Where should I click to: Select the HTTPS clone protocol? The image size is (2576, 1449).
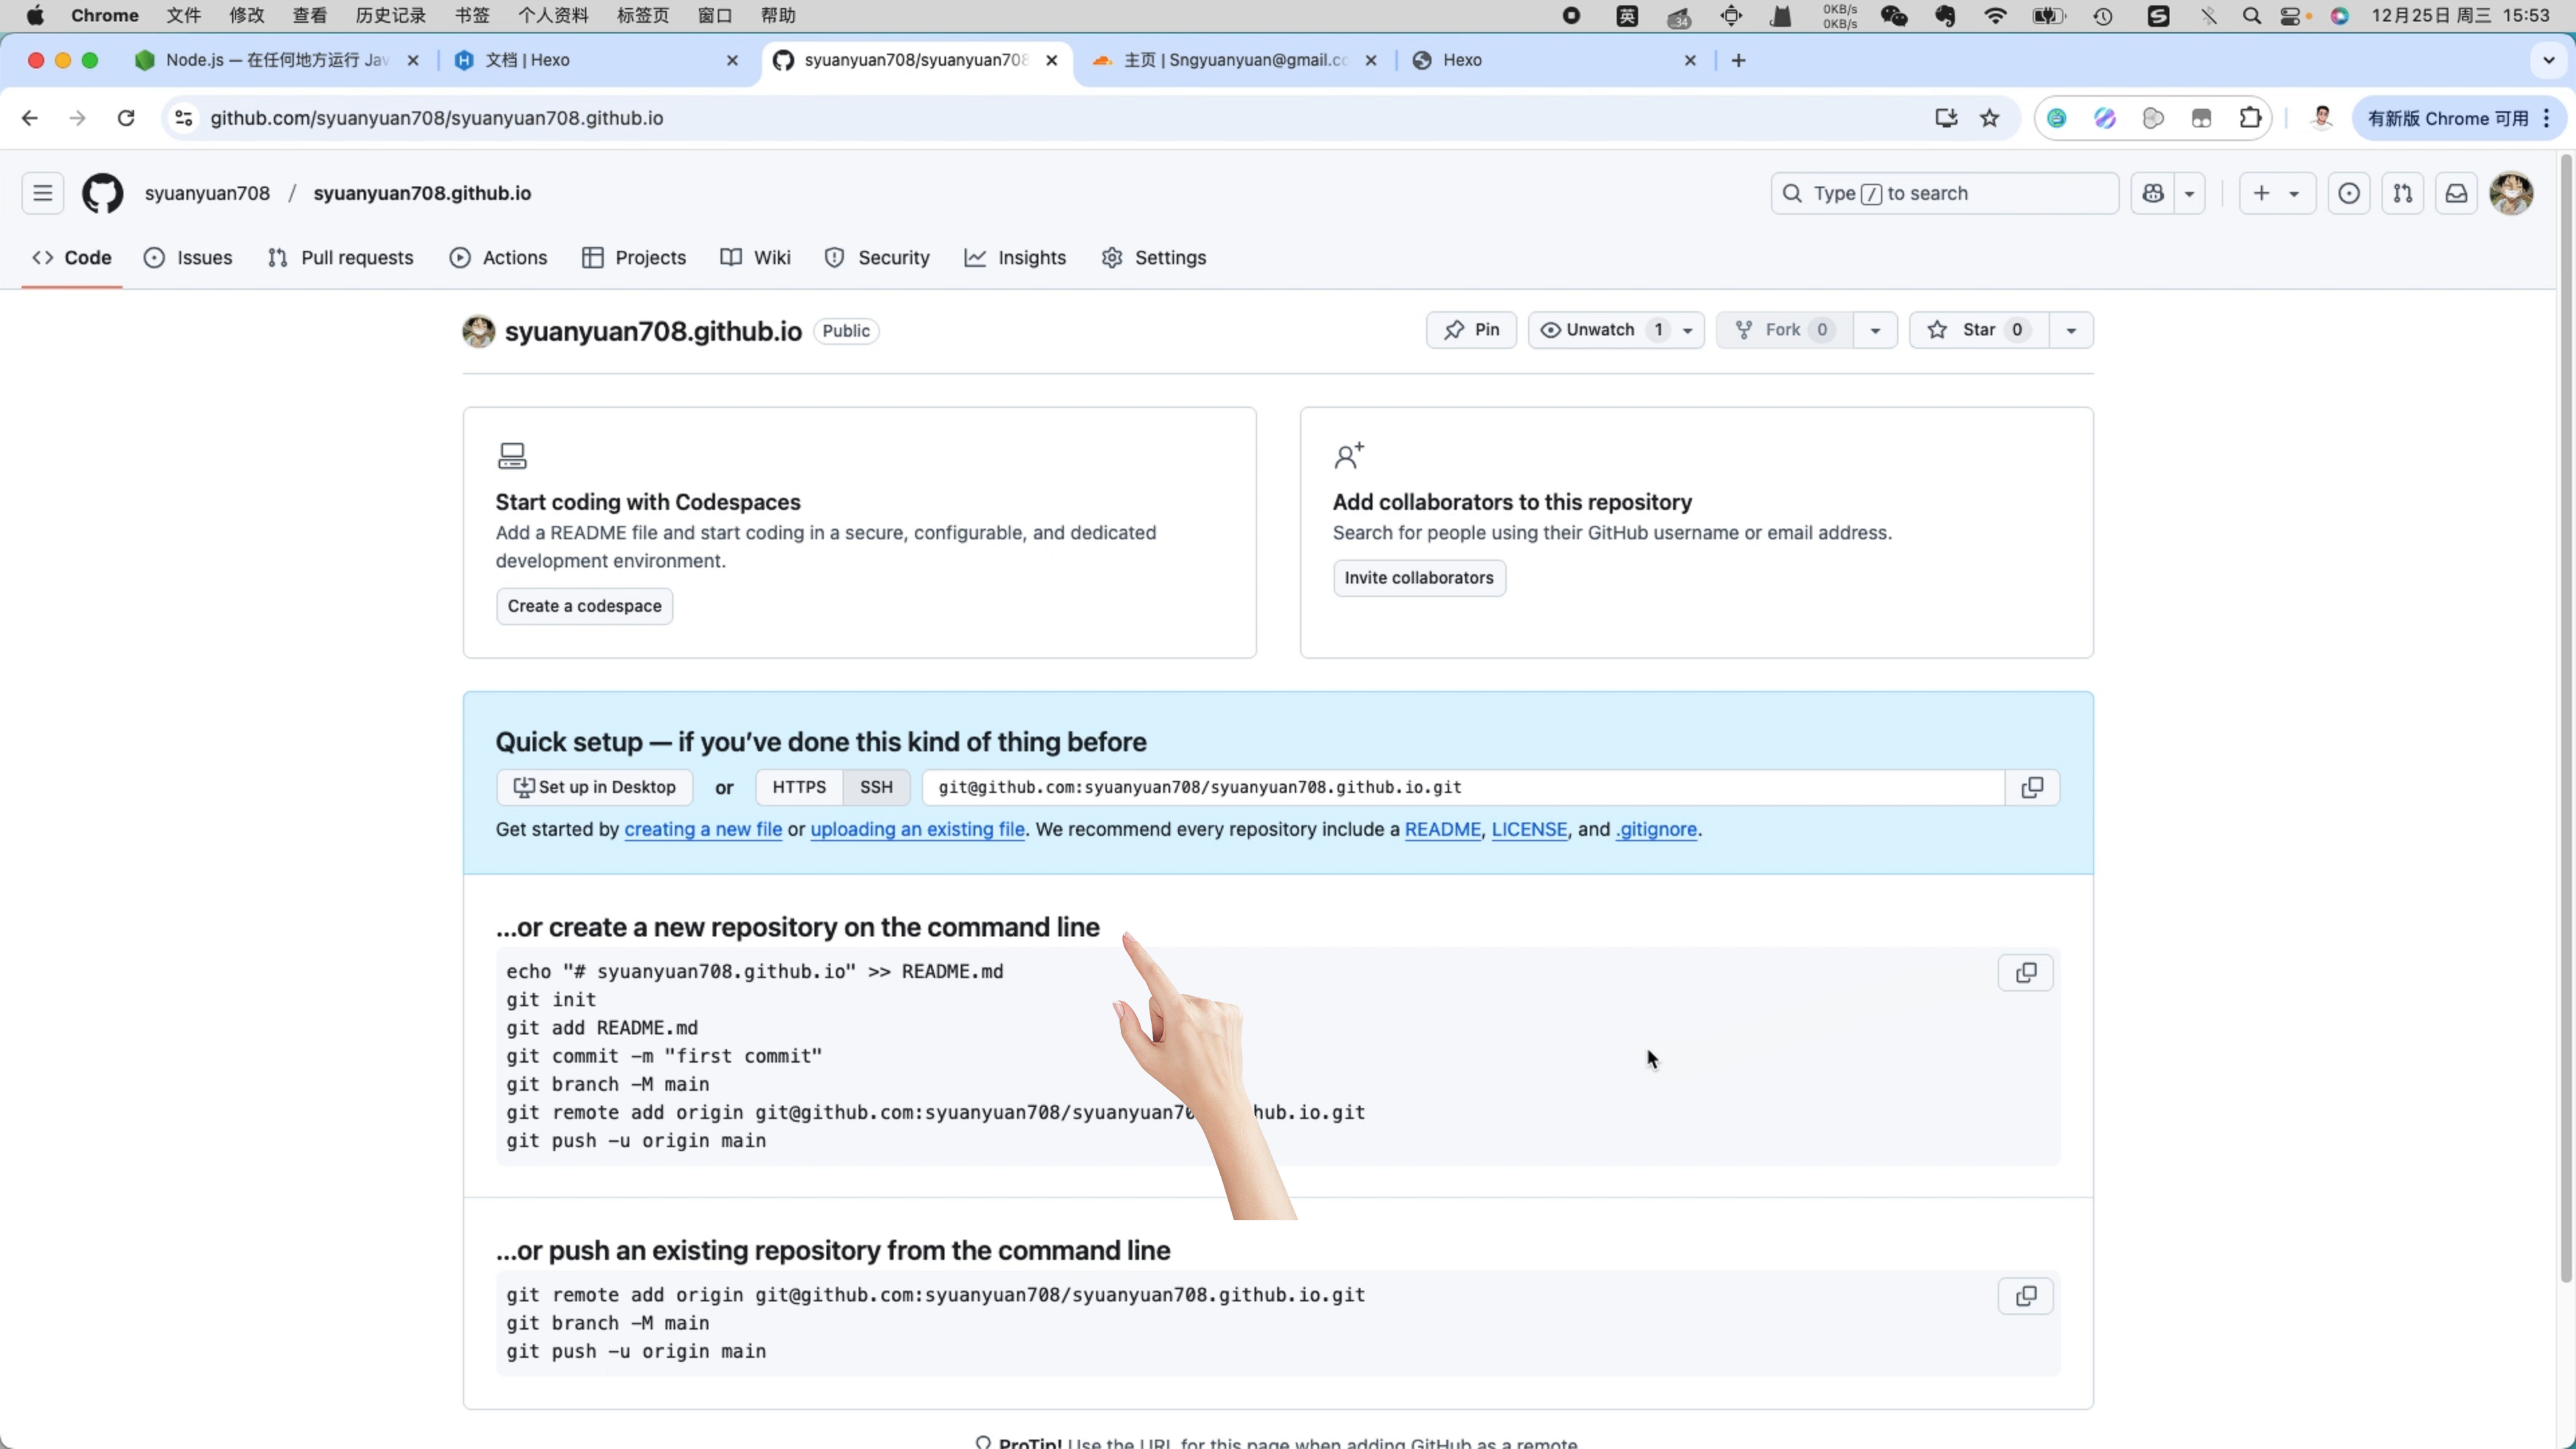(x=799, y=788)
